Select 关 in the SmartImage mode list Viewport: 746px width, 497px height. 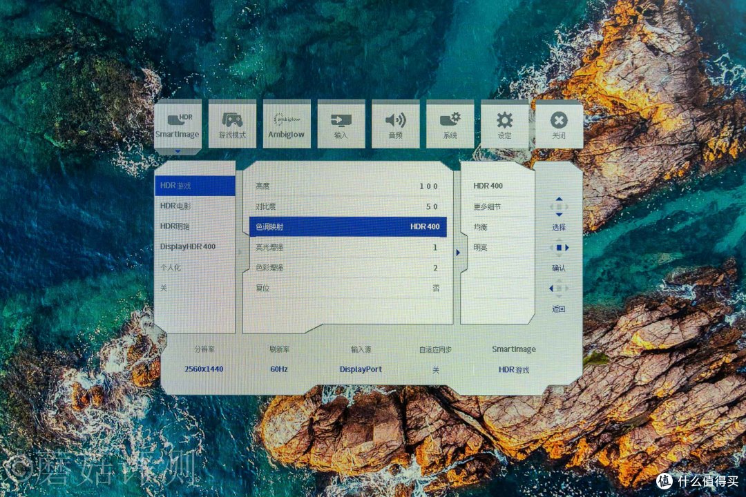point(195,288)
